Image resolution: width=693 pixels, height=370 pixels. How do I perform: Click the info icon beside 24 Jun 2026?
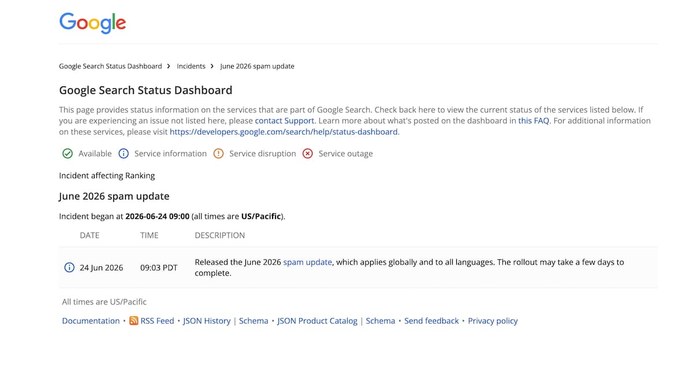point(69,267)
